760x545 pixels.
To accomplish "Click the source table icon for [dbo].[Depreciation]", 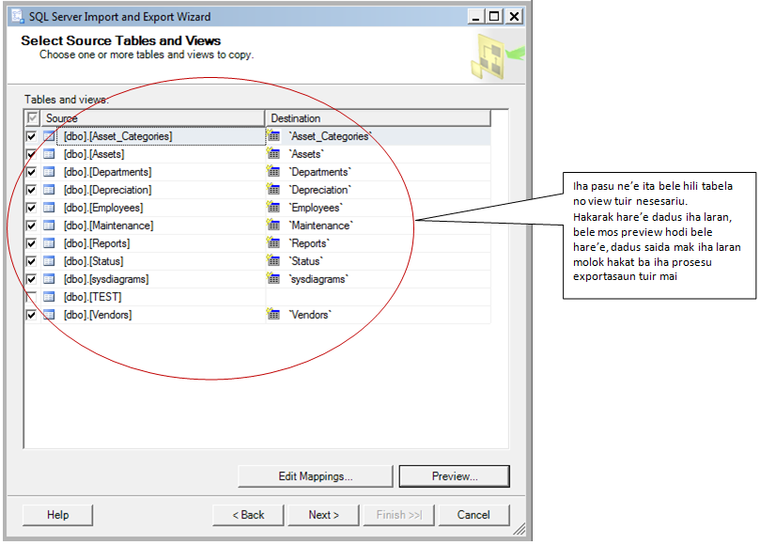I will (x=49, y=190).
